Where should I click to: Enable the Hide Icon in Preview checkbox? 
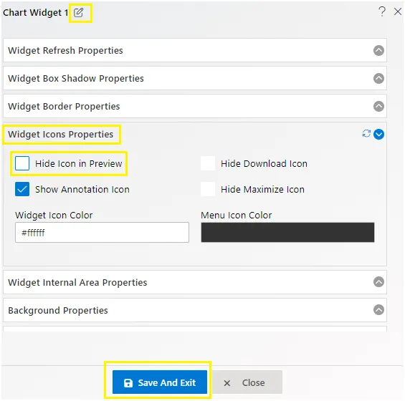pyautogui.click(x=22, y=163)
